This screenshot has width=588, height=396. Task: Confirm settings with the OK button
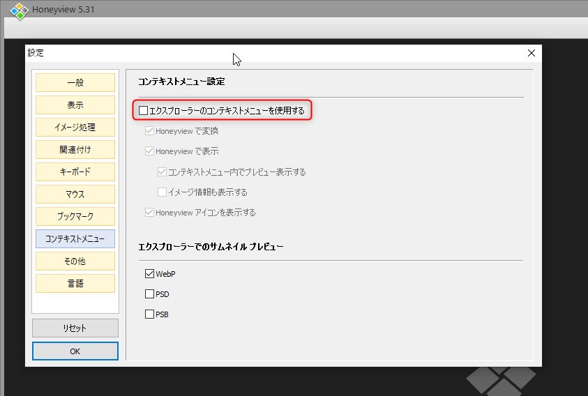75,351
